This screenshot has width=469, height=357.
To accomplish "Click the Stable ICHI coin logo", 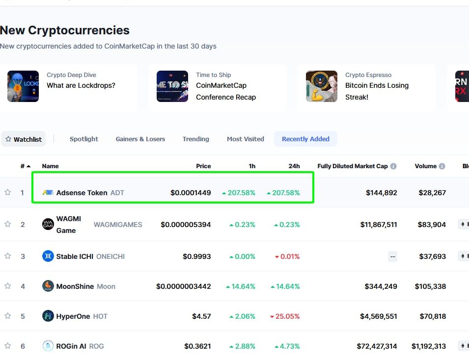I will click(47, 256).
